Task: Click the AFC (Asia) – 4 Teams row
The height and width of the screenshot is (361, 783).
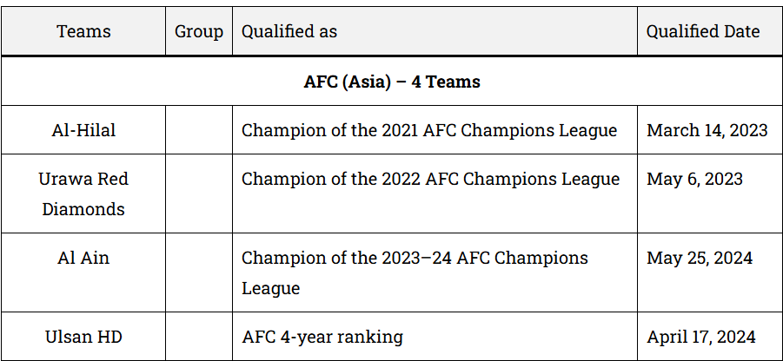Action: tap(392, 82)
